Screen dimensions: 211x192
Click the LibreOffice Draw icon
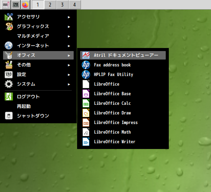tap(86, 113)
